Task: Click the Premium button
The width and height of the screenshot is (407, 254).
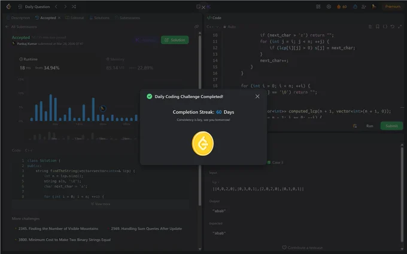Action: click(x=393, y=7)
